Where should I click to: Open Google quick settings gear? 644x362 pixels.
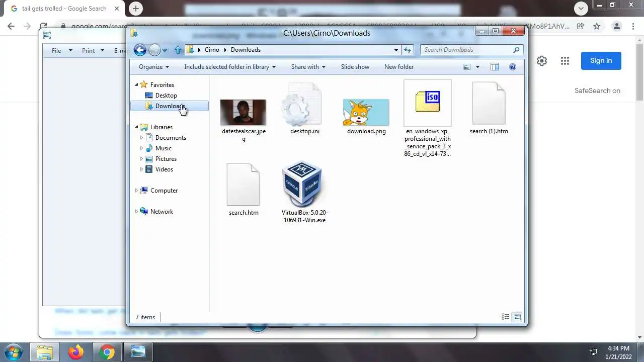(x=542, y=61)
